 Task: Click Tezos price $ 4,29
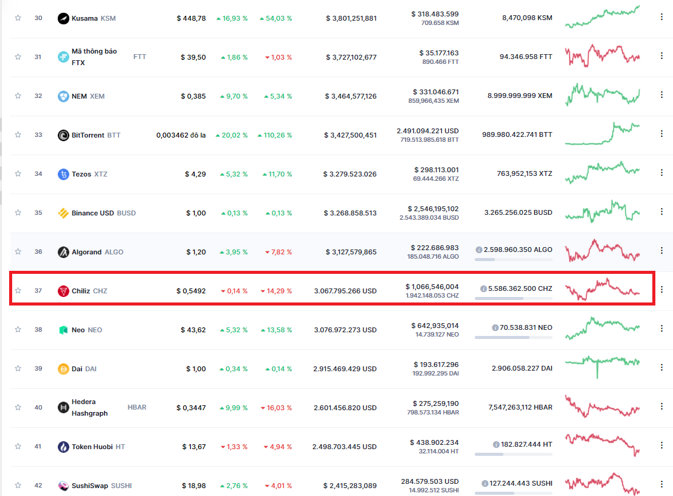pos(195,174)
